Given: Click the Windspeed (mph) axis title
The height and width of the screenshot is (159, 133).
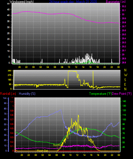Looking at the screenshot, I should tap(22, 2).
